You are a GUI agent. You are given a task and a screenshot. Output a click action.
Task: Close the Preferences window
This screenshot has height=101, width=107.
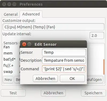pos(4,4)
